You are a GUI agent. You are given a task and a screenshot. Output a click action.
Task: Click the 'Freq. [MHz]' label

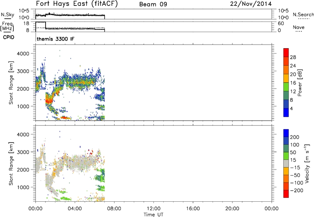pyautogui.click(x=7, y=27)
